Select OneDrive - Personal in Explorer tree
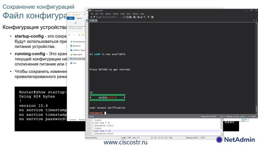 click(78, 50)
